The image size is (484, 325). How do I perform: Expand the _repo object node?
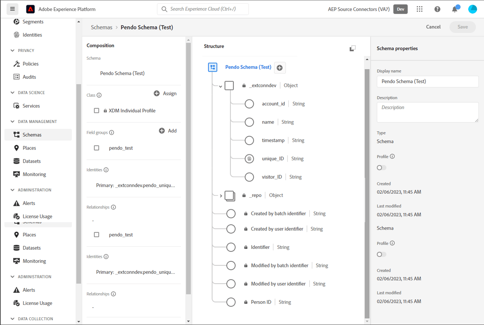tap(221, 195)
